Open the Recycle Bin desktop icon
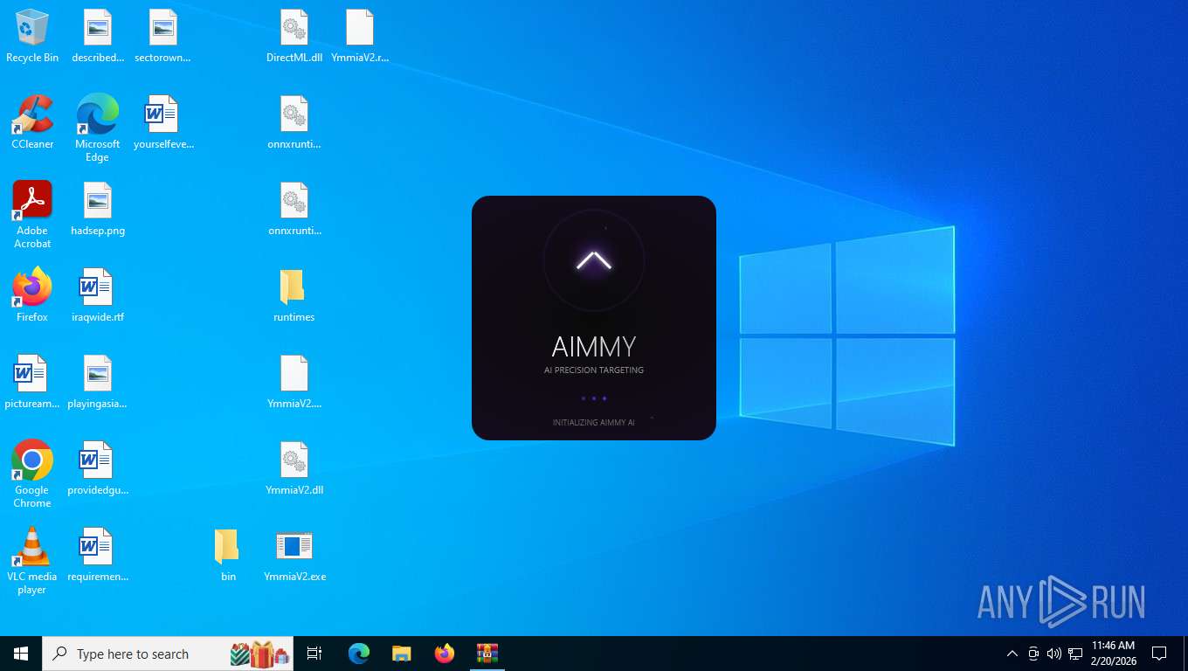 coord(32,36)
